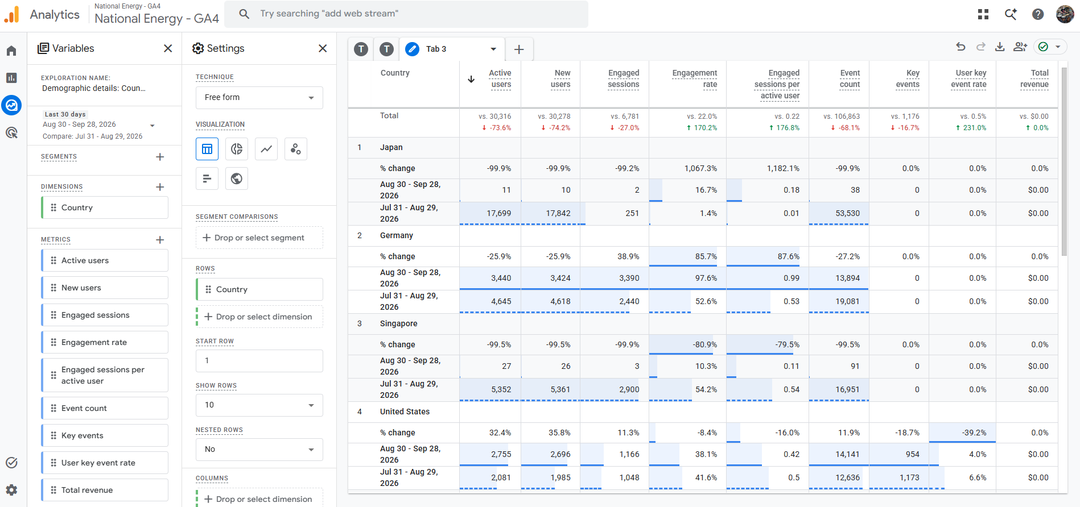Add a new metric
1080x507 pixels.
coord(160,240)
